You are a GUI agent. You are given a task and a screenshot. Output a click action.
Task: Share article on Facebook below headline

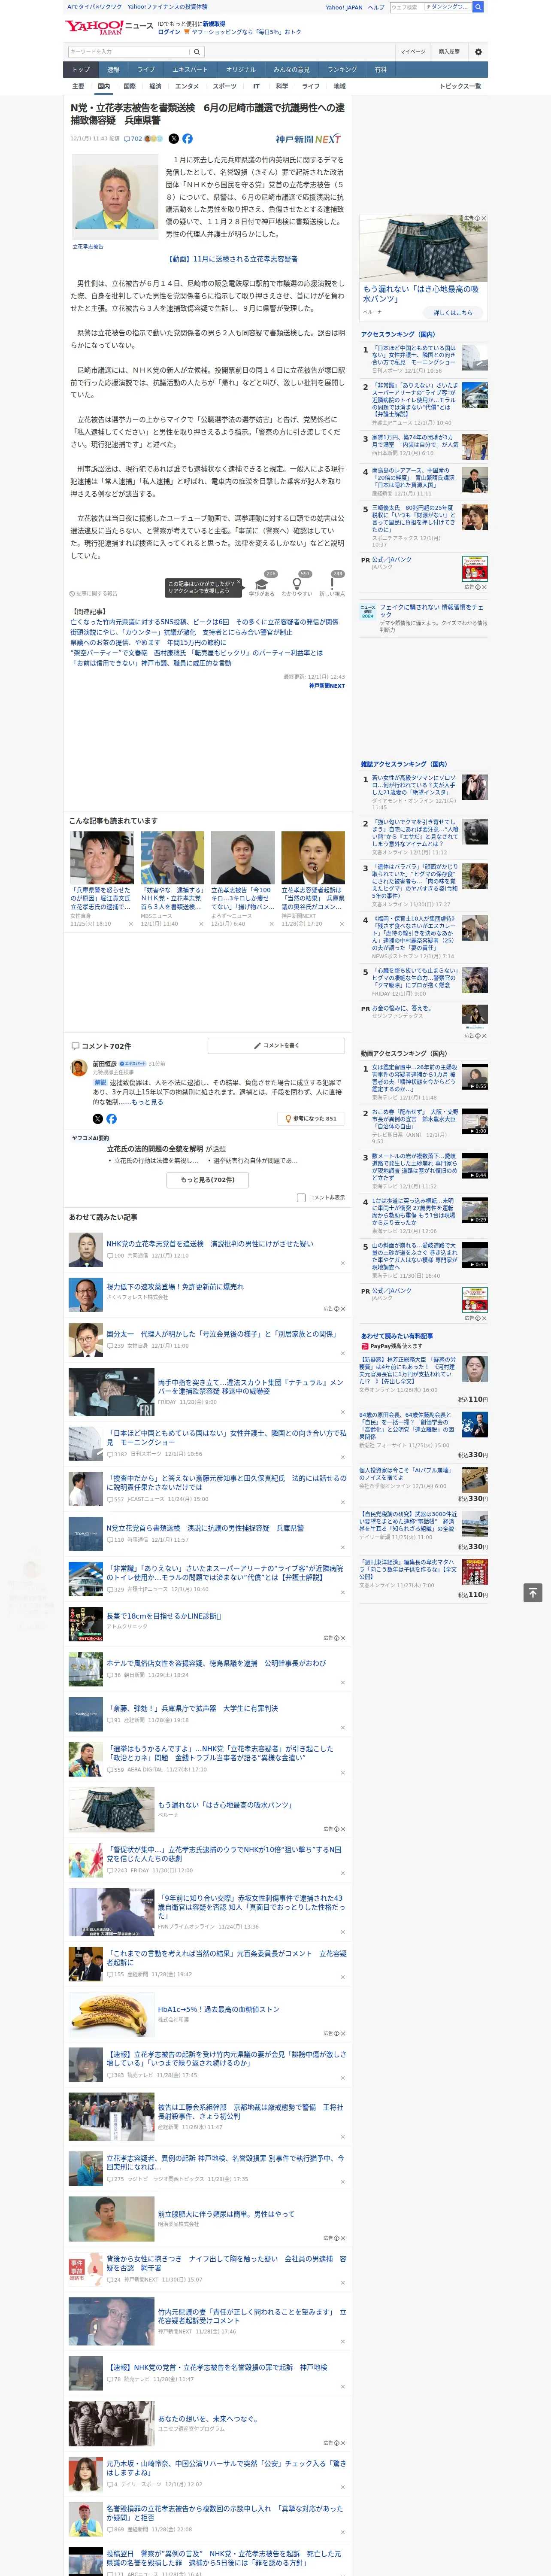tap(187, 139)
